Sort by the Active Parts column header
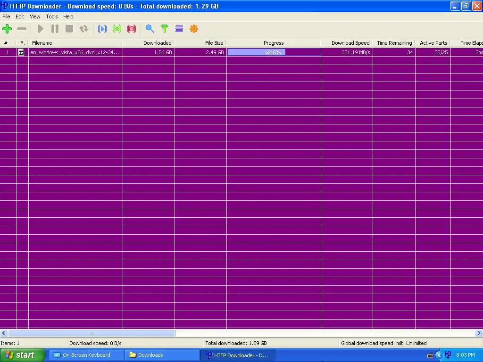483x362 pixels. pyautogui.click(x=433, y=43)
